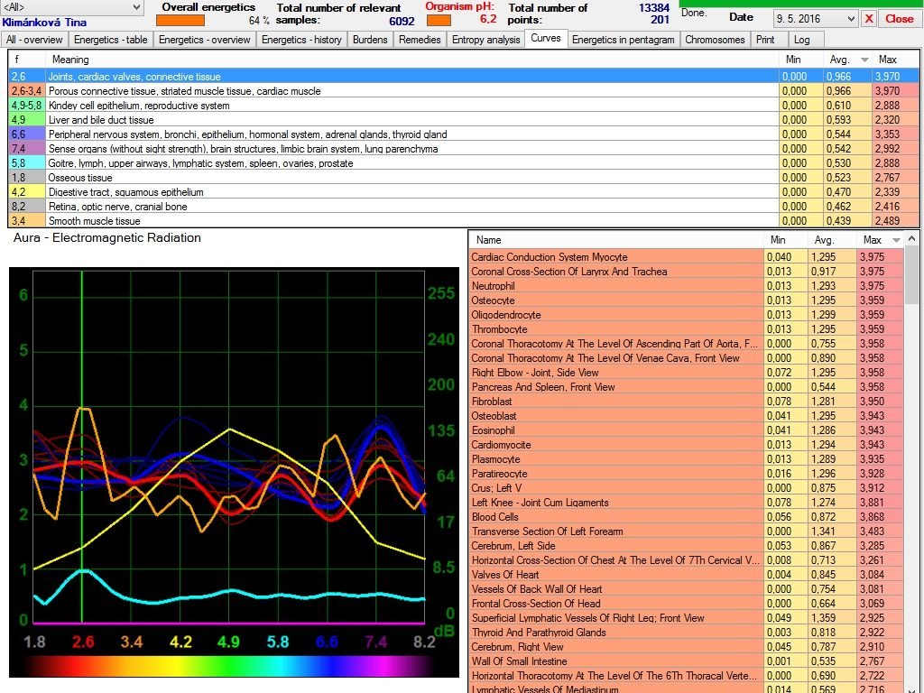This screenshot has width=924, height=693.
Task: Select the Valves Of Heart row
Action: click(504, 575)
